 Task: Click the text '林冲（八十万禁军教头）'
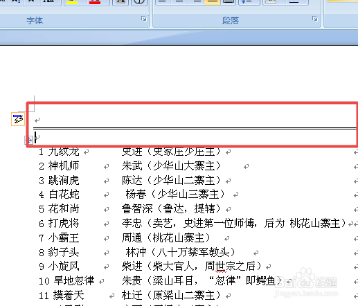coord(180,252)
